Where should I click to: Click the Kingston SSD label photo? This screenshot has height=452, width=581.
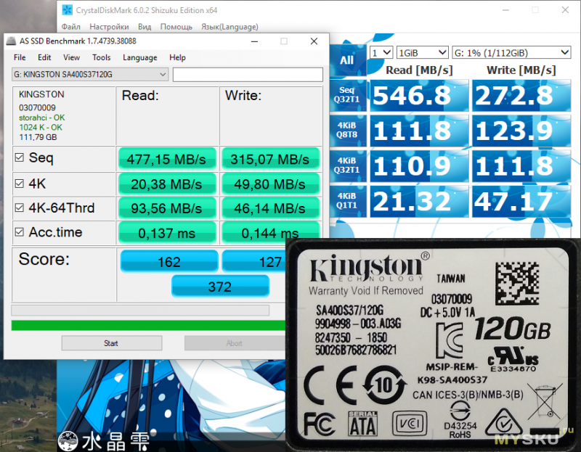(433, 345)
